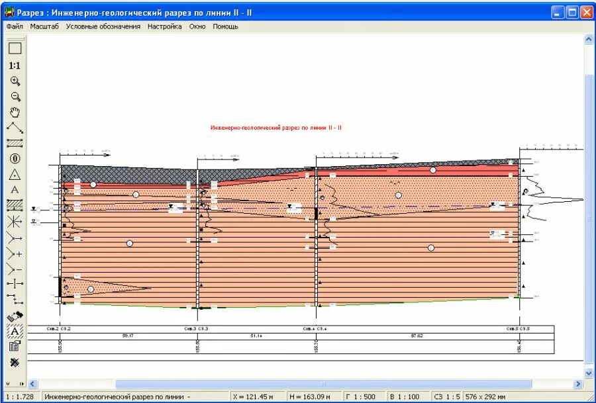This screenshot has width=596, height=403.
Task: Click distance value 87.62 in table
Action: click(x=417, y=336)
